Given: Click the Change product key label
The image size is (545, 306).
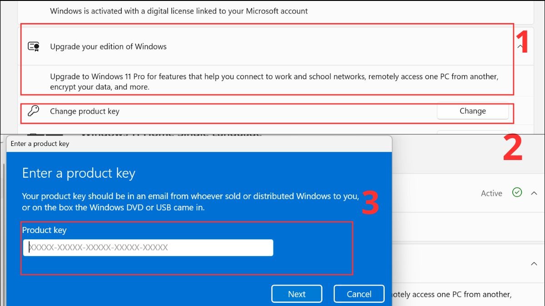Looking at the screenshot, I should pos(84,111).
